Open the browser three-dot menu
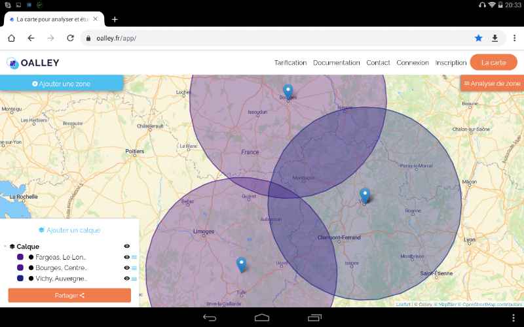This screenshot has width=524, height=327. [x=514, y=38]
